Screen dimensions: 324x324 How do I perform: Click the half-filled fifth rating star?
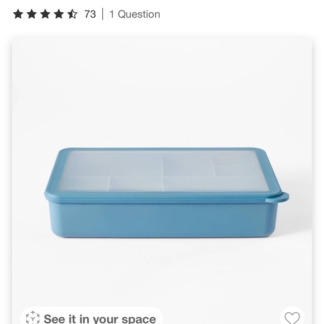coord(72,15)
